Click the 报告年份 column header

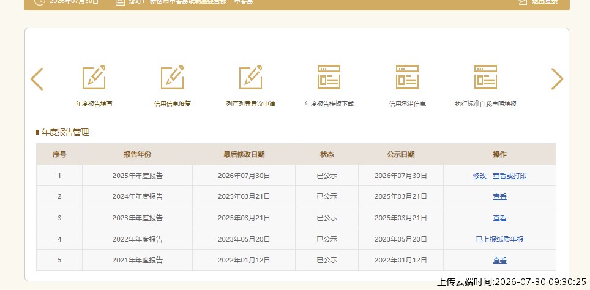[x=137, y=154]
